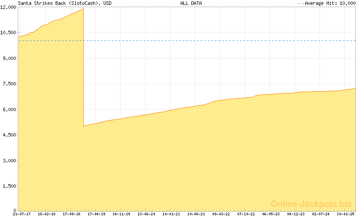Pick the 13-06-20 date tick label
356x218 pixels.
tap(146, 214)
